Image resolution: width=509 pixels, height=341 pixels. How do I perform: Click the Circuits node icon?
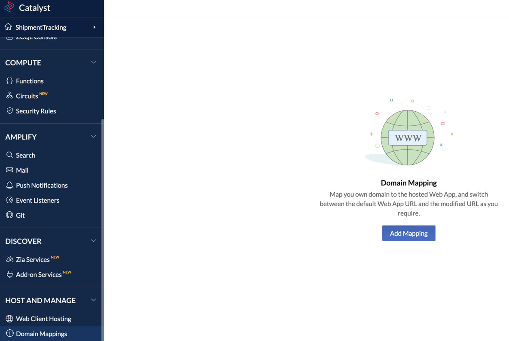click(x=9, y=95)
